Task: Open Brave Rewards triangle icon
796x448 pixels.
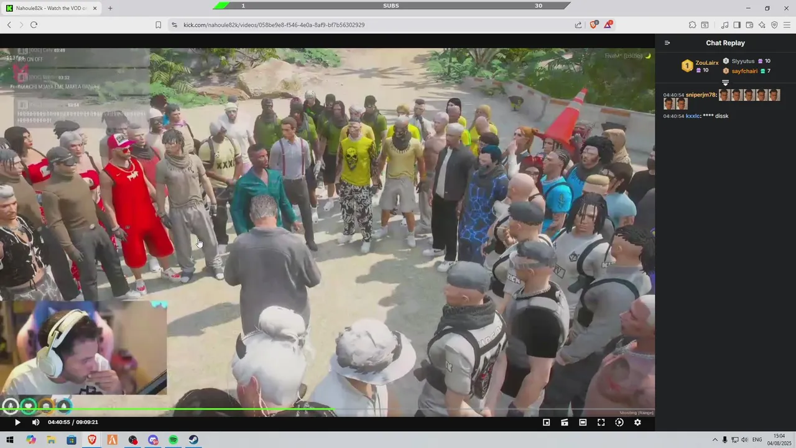Action: pyautogui.click(x=609, y=24)
